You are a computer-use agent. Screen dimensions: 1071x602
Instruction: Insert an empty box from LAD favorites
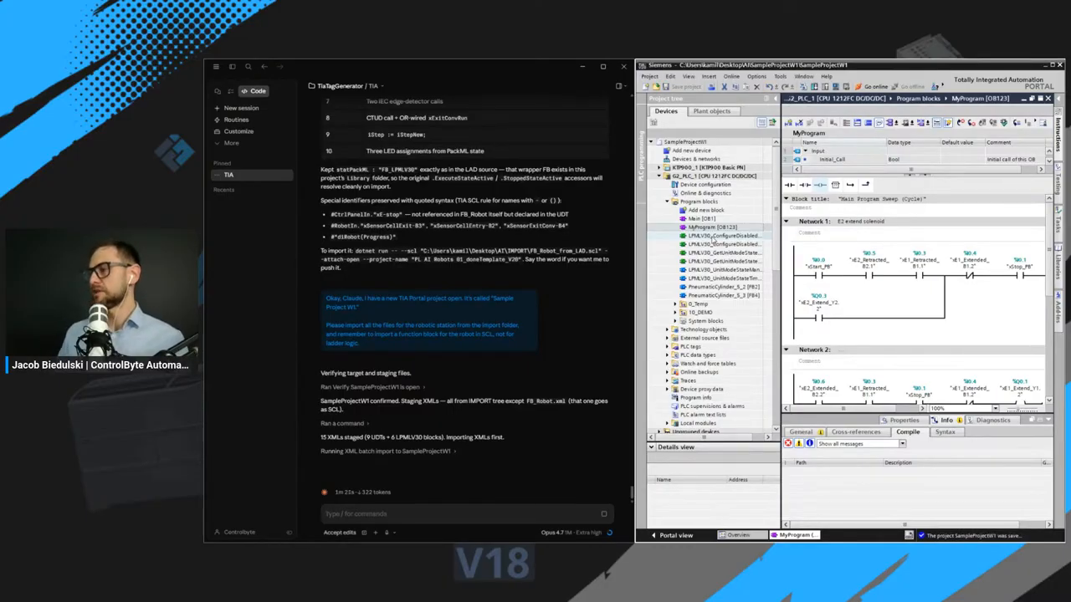(835, 185)
